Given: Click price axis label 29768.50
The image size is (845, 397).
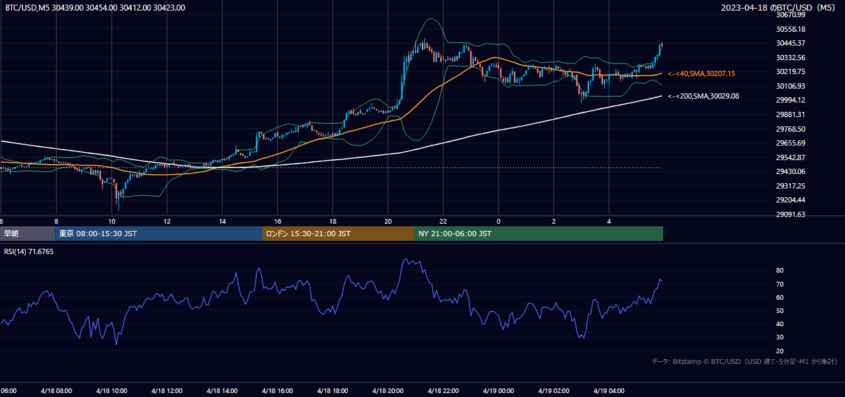Looking at the screenshot, I should click(x=790, y=129).
